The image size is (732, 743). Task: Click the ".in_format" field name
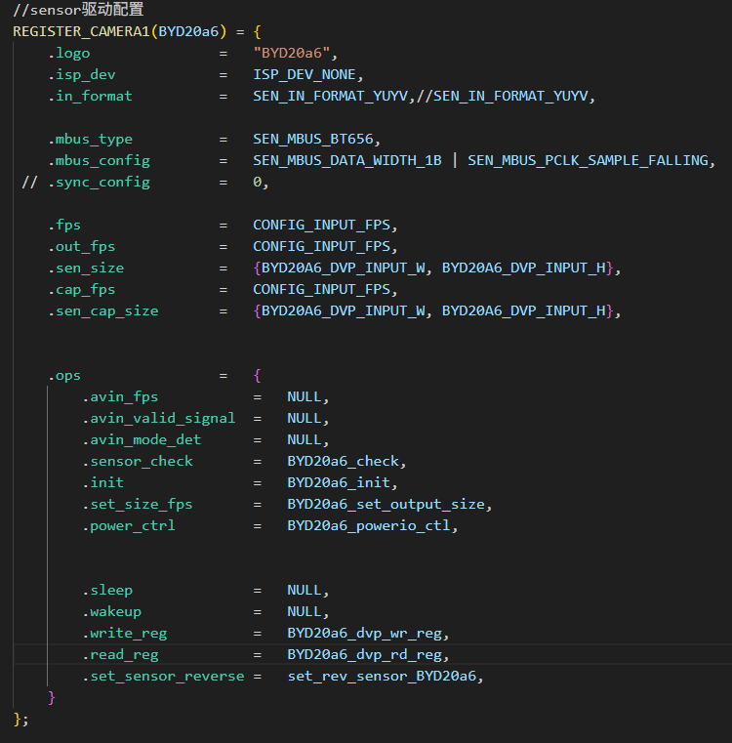coord(90,97)
